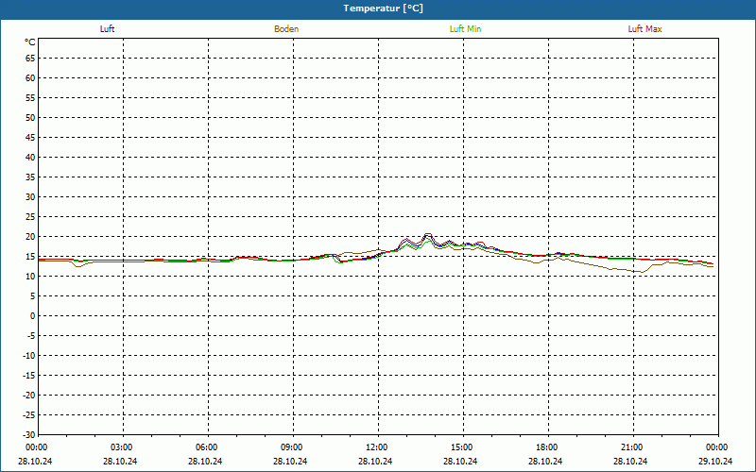This screenshot has height=472, width=756.
Task: Click the 28.10.24 date under 12:00
Action: [375, 462]
